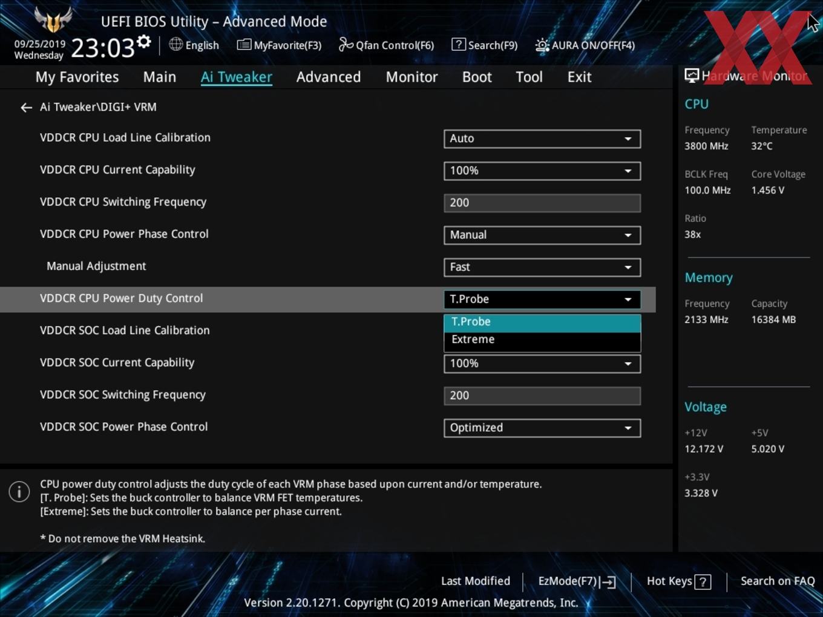Click Memory frequency 2133 MHz
Screen dimensions: 823x617
pos(706,320)
